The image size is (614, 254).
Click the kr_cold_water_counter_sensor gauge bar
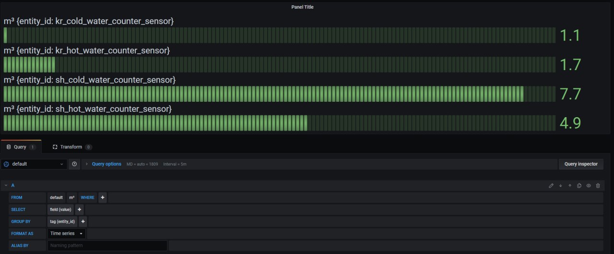point(279,35)
